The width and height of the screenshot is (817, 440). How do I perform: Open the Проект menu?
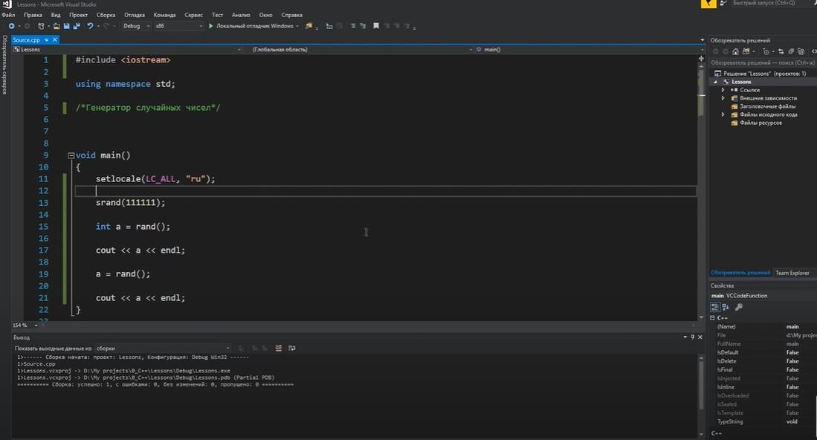click(x=78, y=15)
